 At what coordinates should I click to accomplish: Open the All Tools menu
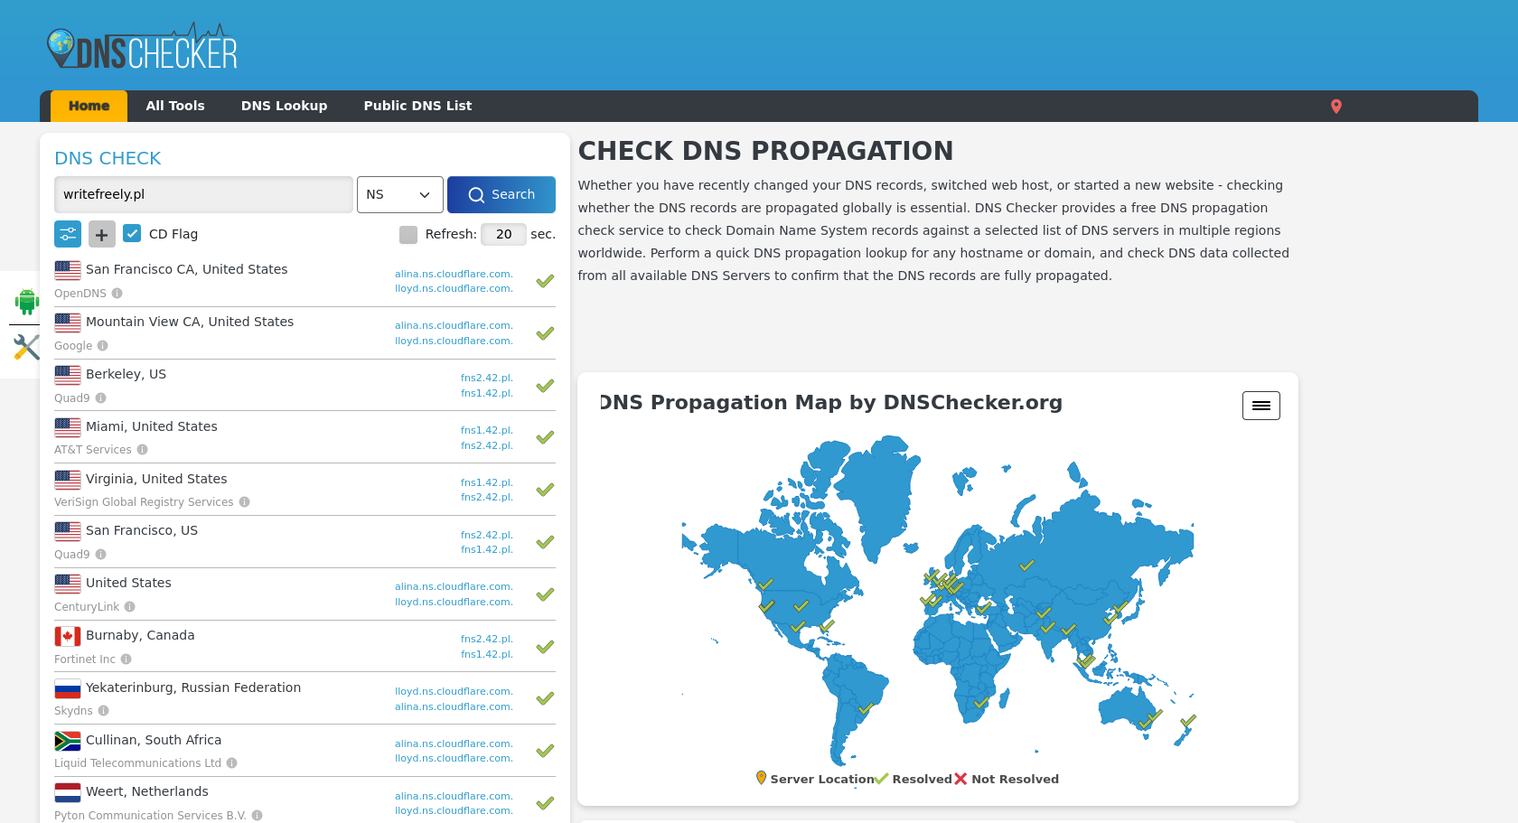point(175,106)
